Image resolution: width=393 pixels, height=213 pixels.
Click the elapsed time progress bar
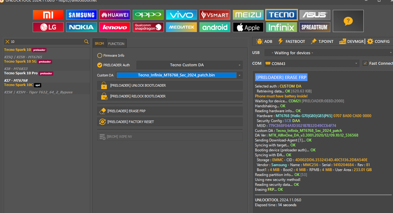(323, 195)
